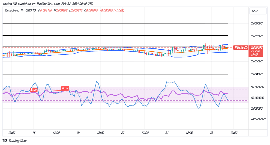The height and width of the screenshot is (145, 270).
Task: Open the USD currency selector
Action: pyautogui.click(x=255, y=11)
